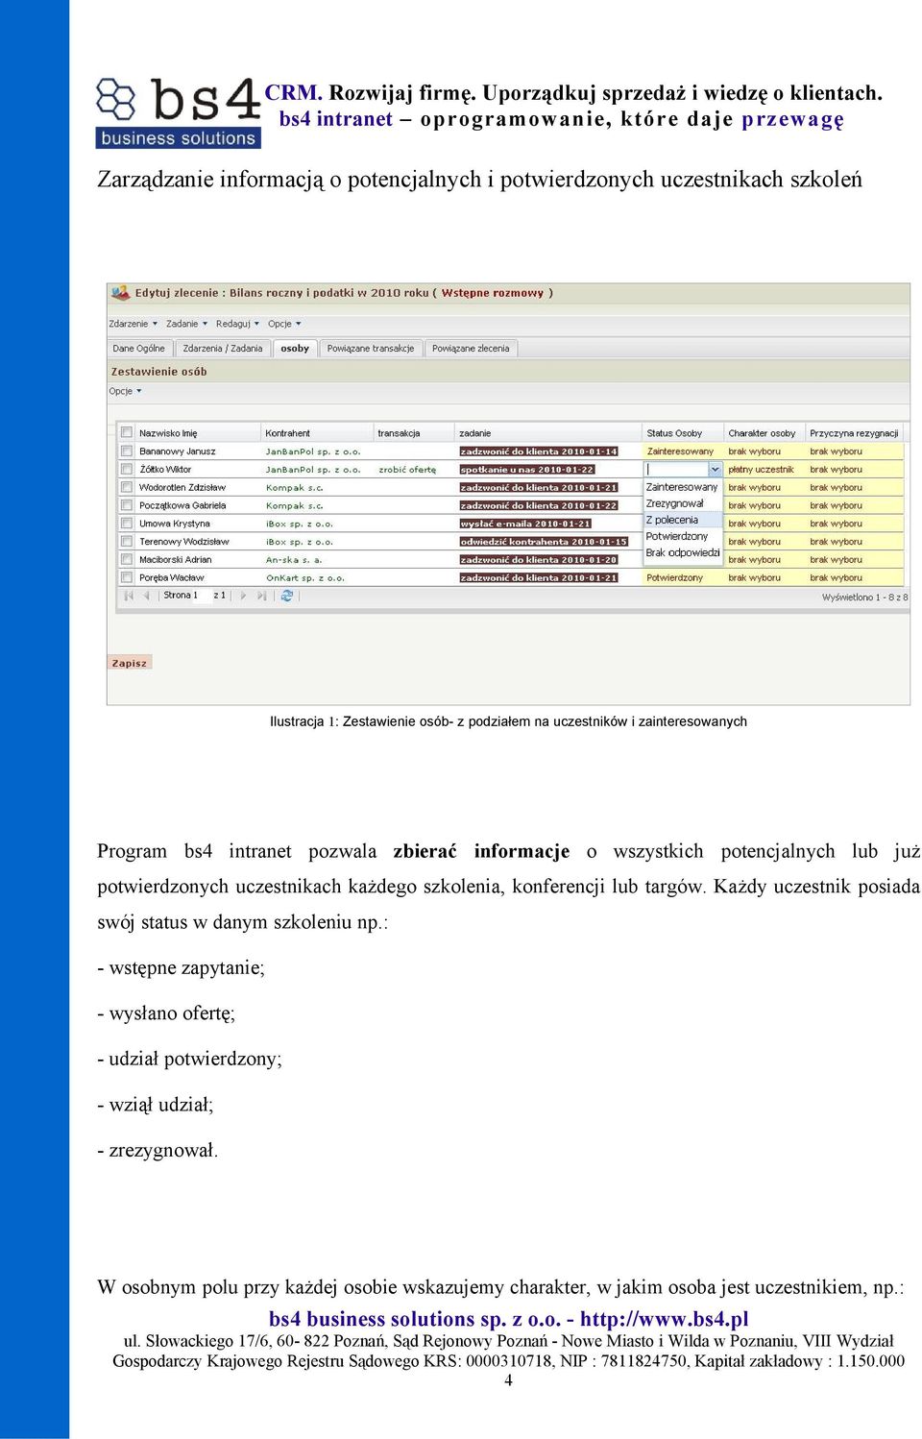Open the Opcje menu under Zestawienie osób

coord(125,391)
